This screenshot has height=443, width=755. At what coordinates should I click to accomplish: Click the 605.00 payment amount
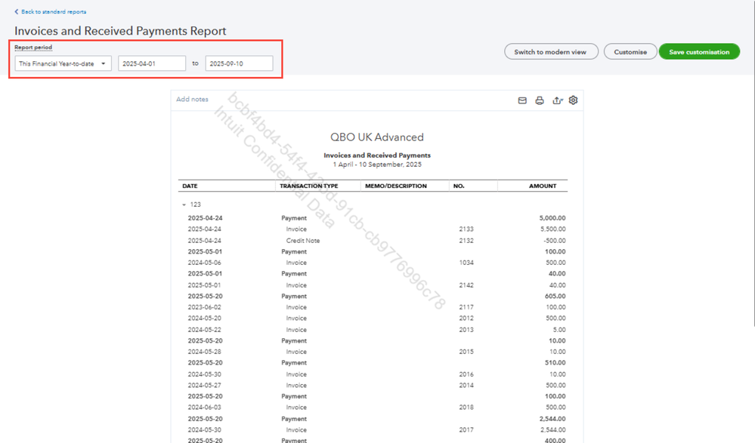(555, 297)
